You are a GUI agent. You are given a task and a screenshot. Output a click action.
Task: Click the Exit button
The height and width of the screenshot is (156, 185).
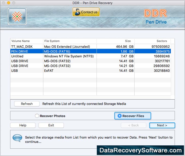tap(51, 125)
